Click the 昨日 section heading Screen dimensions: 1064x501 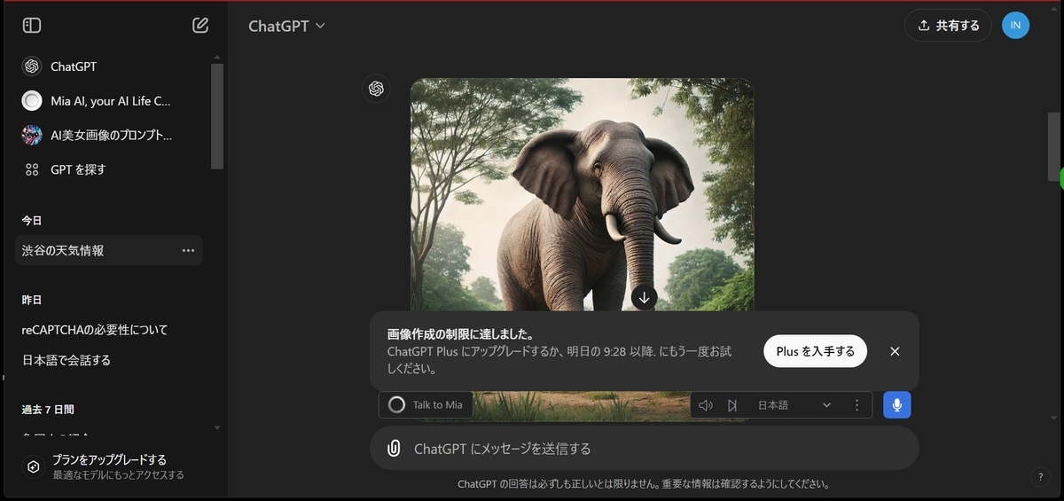(32, 300)
